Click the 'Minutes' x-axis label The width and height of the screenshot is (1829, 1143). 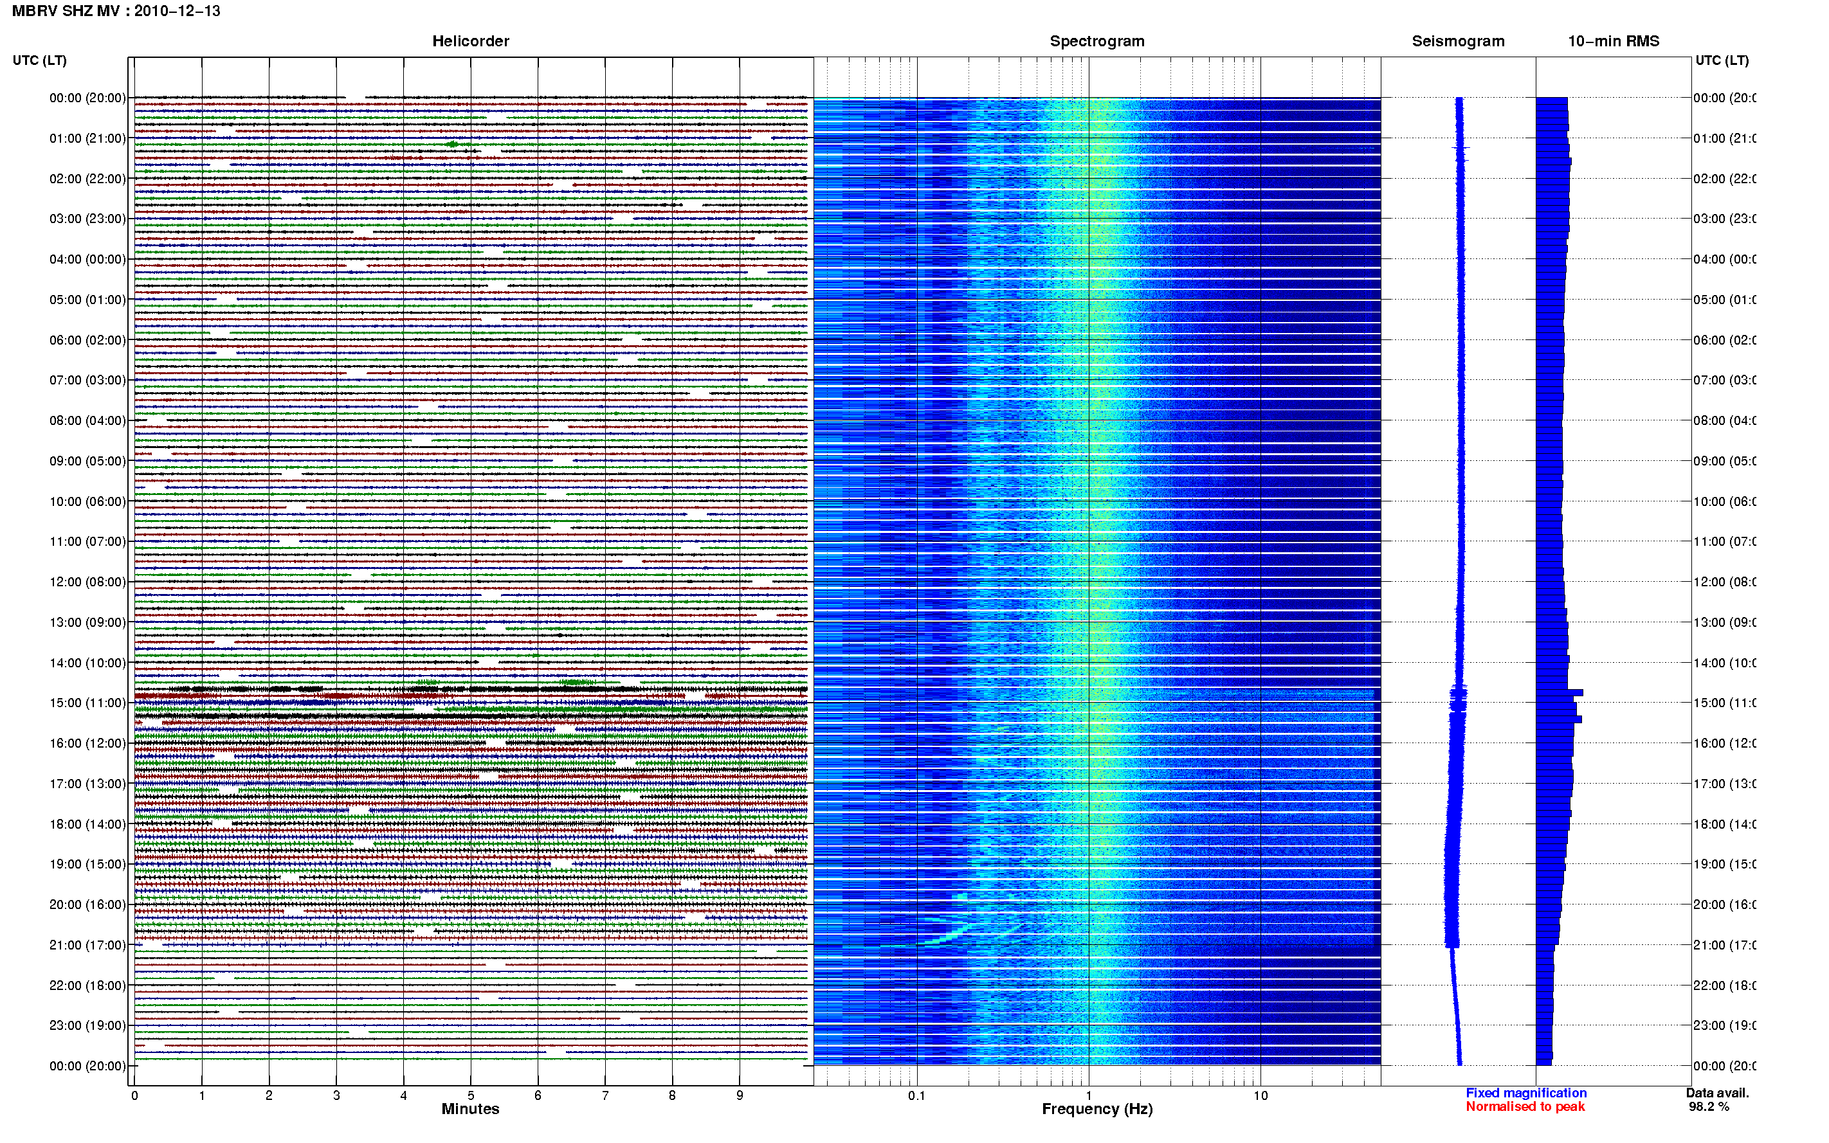[x=470, y=1109]
